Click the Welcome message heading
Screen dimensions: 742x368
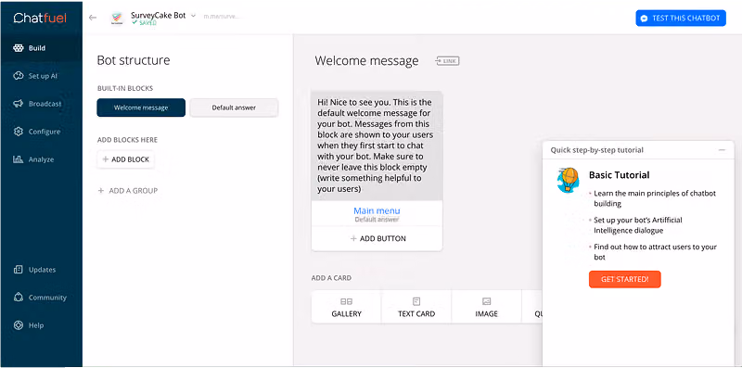[366, 61]
